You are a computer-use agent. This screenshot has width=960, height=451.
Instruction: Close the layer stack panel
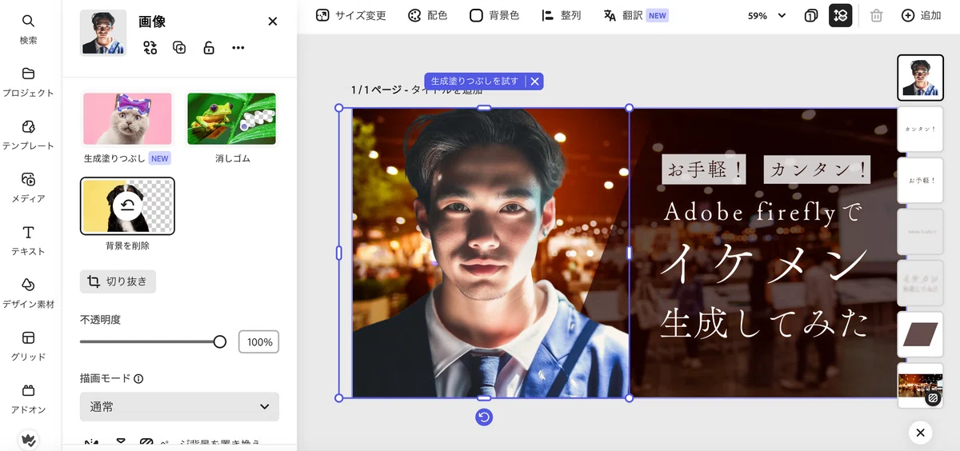coord(920,433)
